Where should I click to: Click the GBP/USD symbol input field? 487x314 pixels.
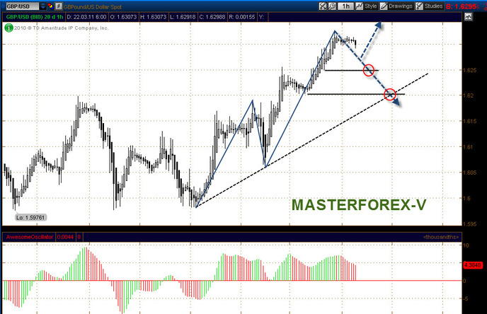22,6
